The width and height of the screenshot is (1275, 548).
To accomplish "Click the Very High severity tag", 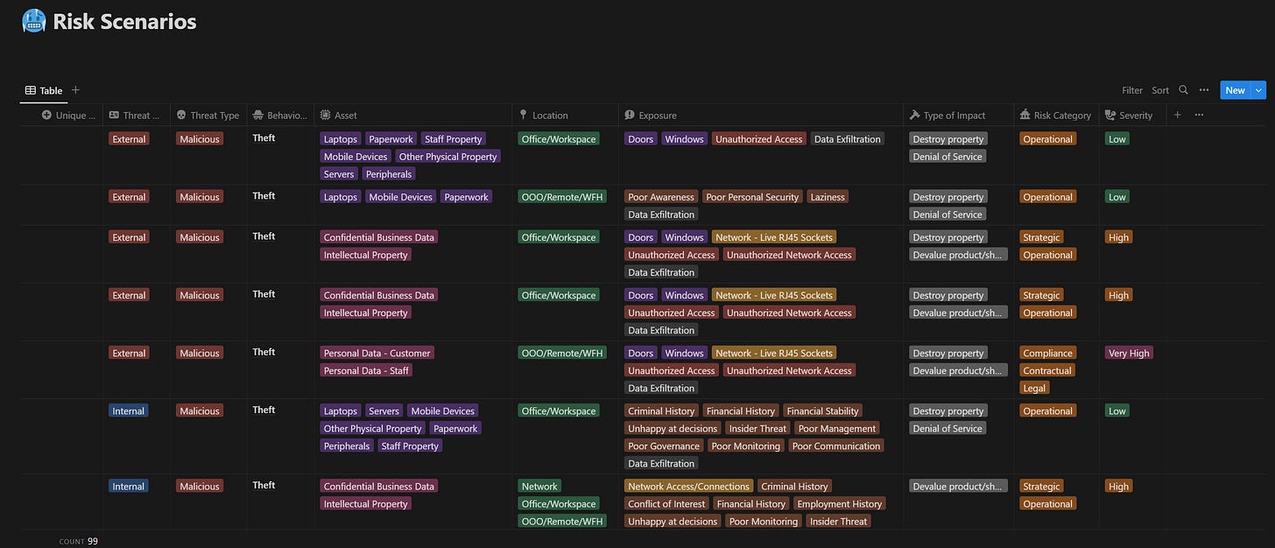I will [1129, 353].
